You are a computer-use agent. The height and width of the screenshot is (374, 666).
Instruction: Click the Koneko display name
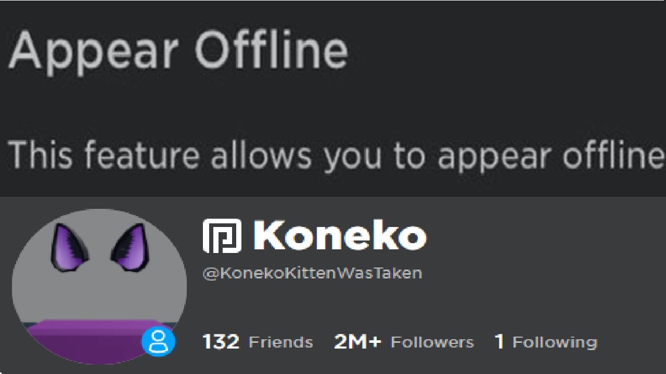tap(340, 236)
